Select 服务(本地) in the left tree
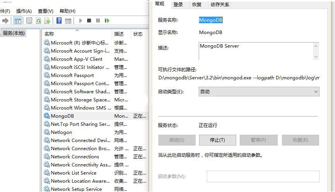 [14, 33]
